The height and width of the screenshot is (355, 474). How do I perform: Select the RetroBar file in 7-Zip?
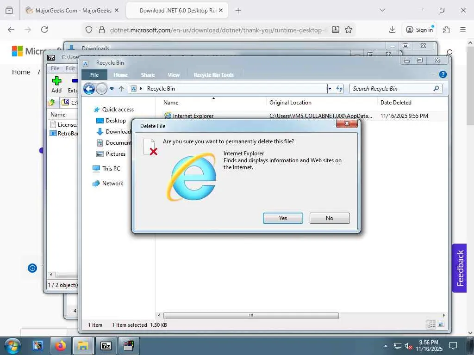coord(63,134)
